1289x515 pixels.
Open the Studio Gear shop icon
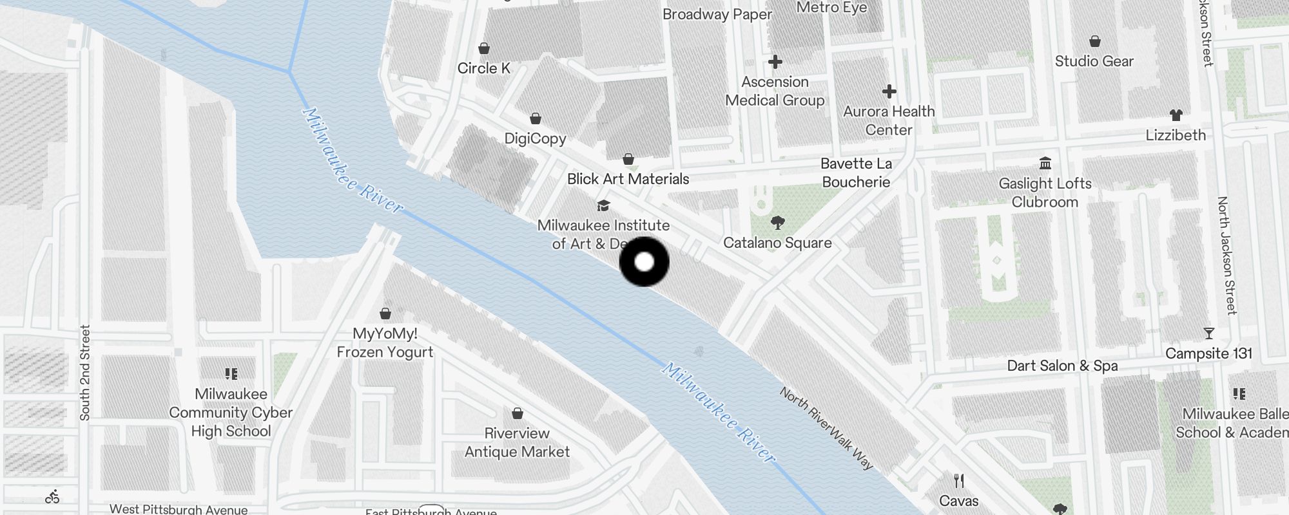coord(1094,41)
